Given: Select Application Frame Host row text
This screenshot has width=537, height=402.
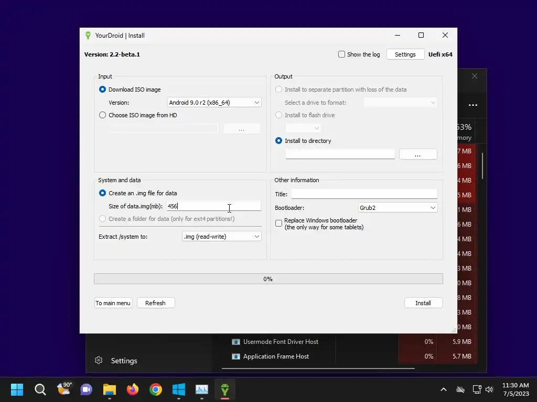Looking at the screenshot, I should coord(276,356).
